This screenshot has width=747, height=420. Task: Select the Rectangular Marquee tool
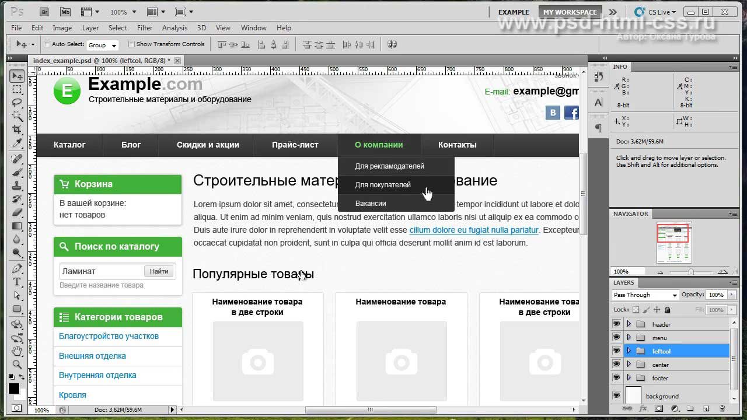coord(17,90)
